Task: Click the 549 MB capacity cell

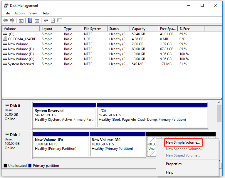Action: point(137,64)
